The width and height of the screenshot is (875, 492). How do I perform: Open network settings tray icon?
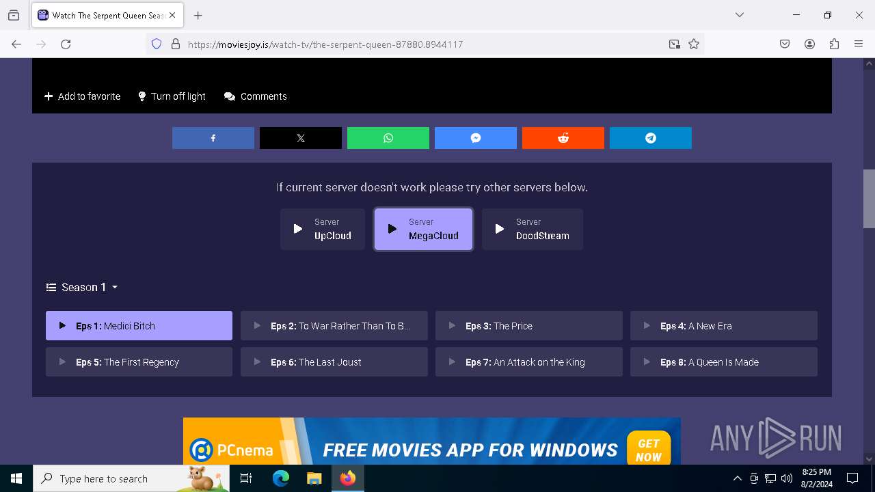(770, 478)
